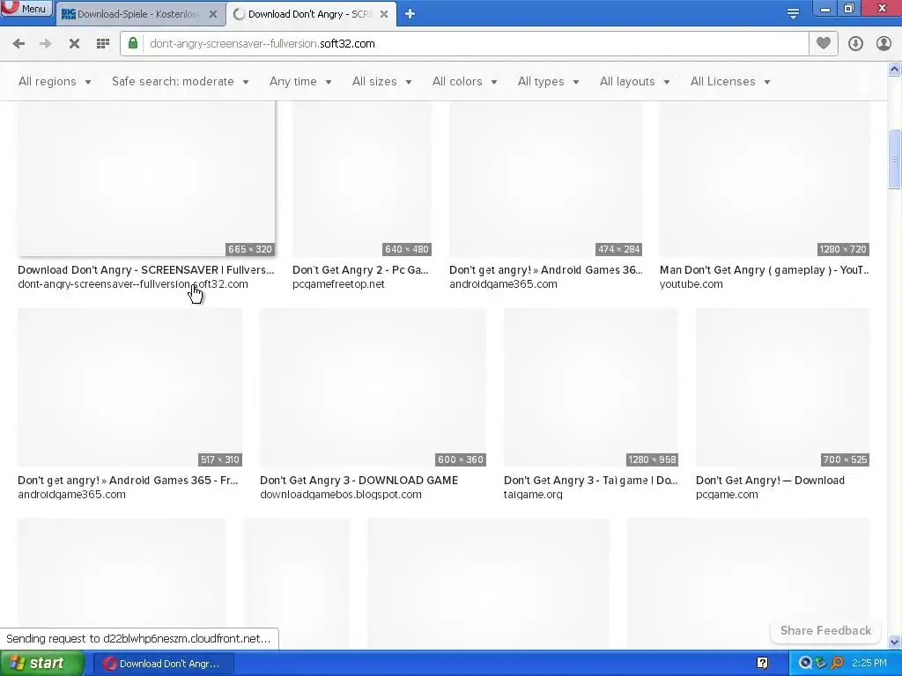Click the dont-angry-screensaver soft32.com source link

pos(133,284)
